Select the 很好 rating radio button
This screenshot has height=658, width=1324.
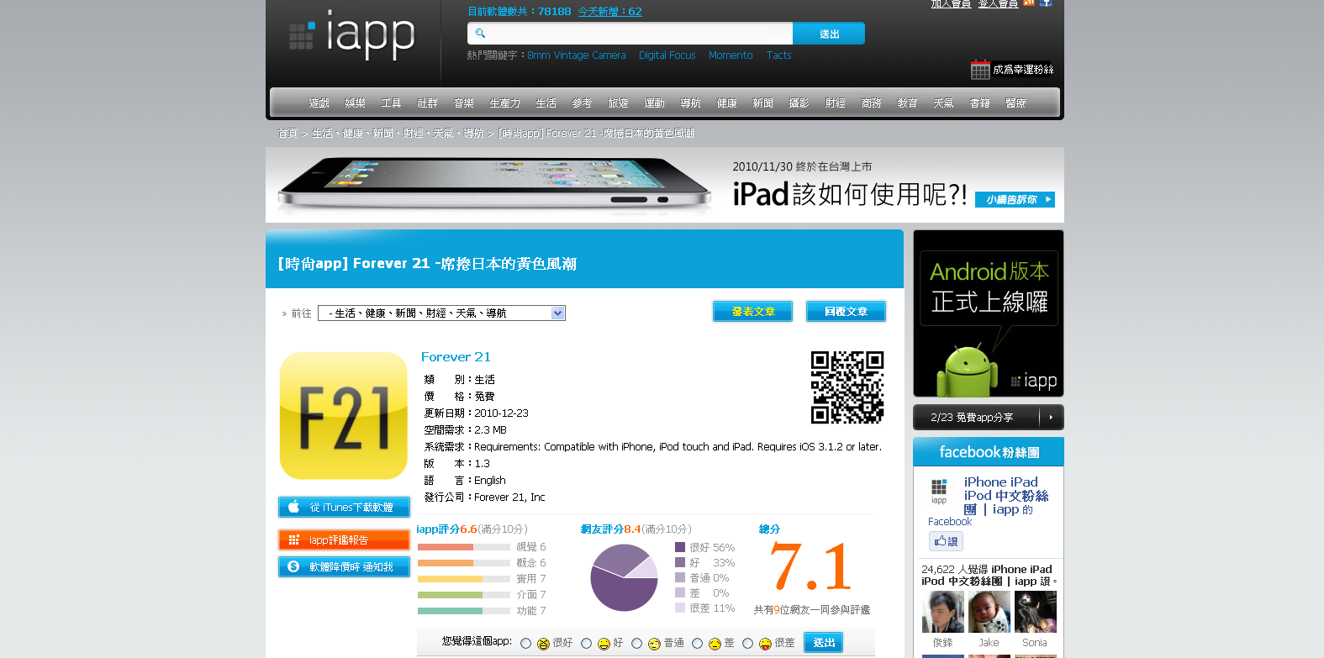(525, 643)
